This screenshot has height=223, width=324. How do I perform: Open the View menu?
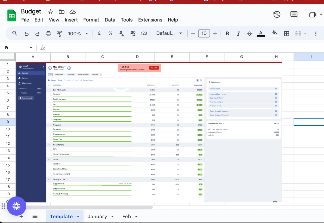tap(54, 20)
